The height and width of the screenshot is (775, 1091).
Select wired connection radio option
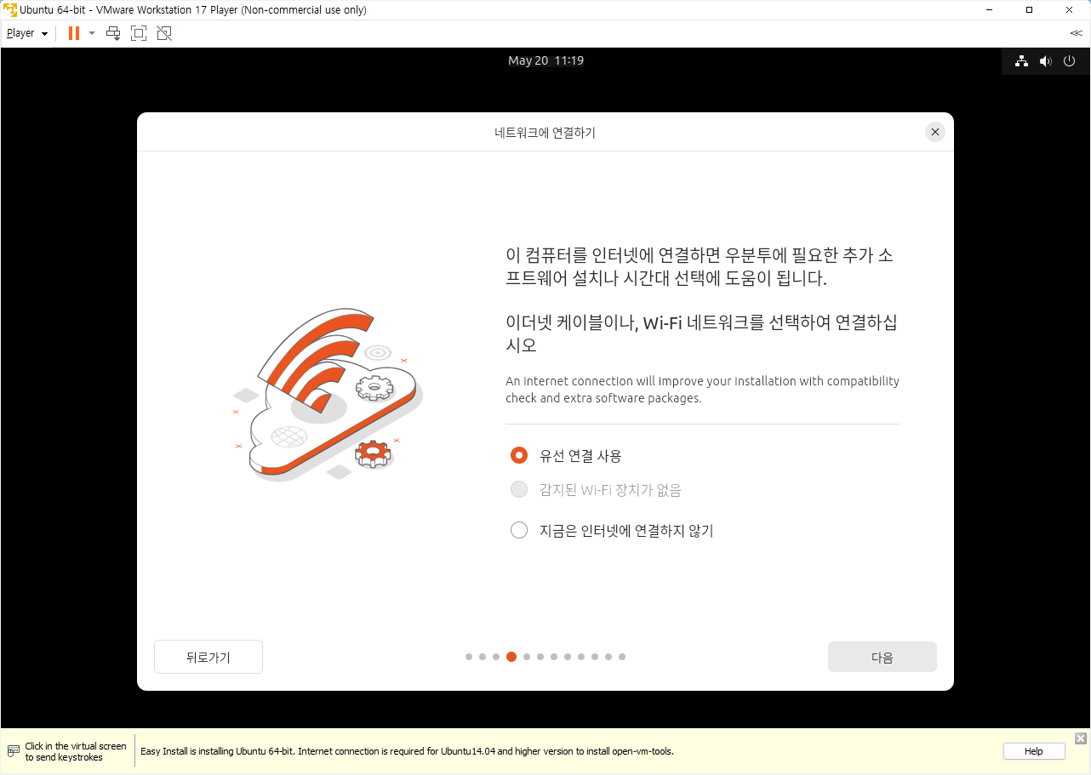tap(519, 455)
